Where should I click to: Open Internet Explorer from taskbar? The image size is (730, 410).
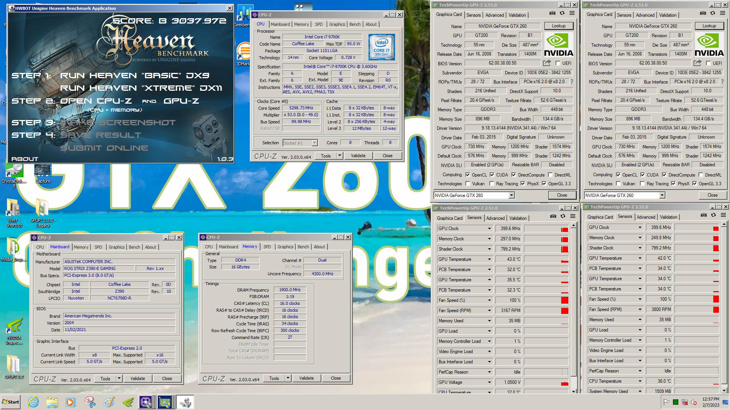click(33, 402)
